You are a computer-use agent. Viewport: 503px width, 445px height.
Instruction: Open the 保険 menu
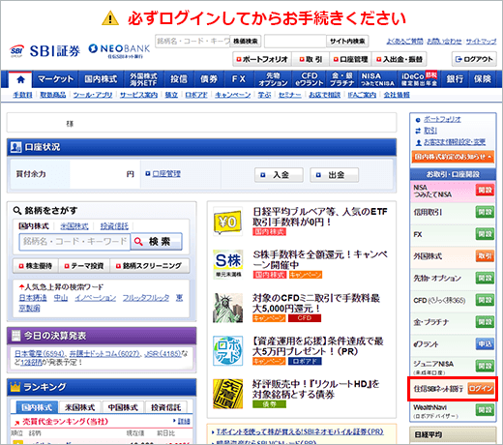pos(483,79)
